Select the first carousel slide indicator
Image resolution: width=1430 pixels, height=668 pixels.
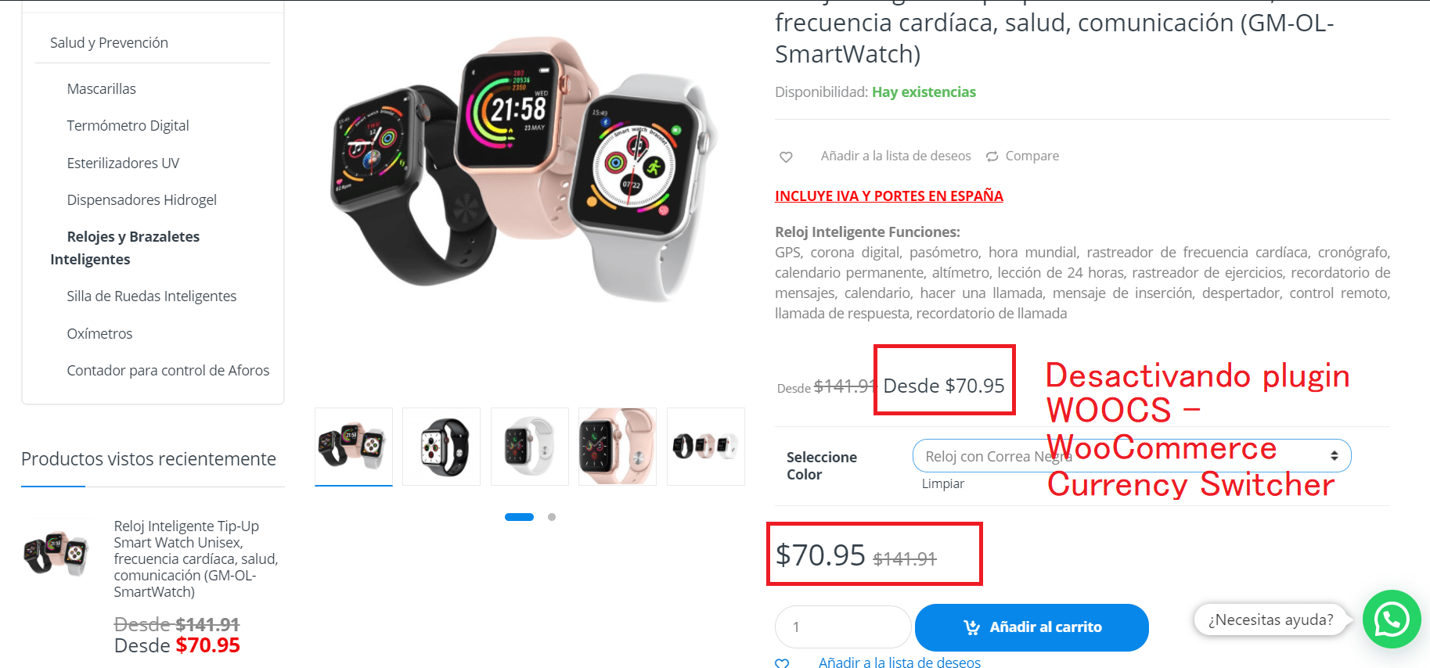click(x=519, y=517)
